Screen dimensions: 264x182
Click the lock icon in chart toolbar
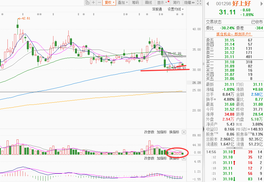pos(87,2)
